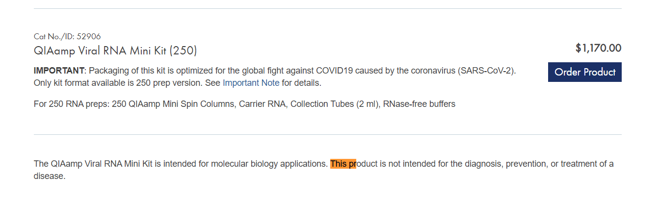Open the Important Note link
This screenshot has width=659, height=203.
[x=251, y=83]
